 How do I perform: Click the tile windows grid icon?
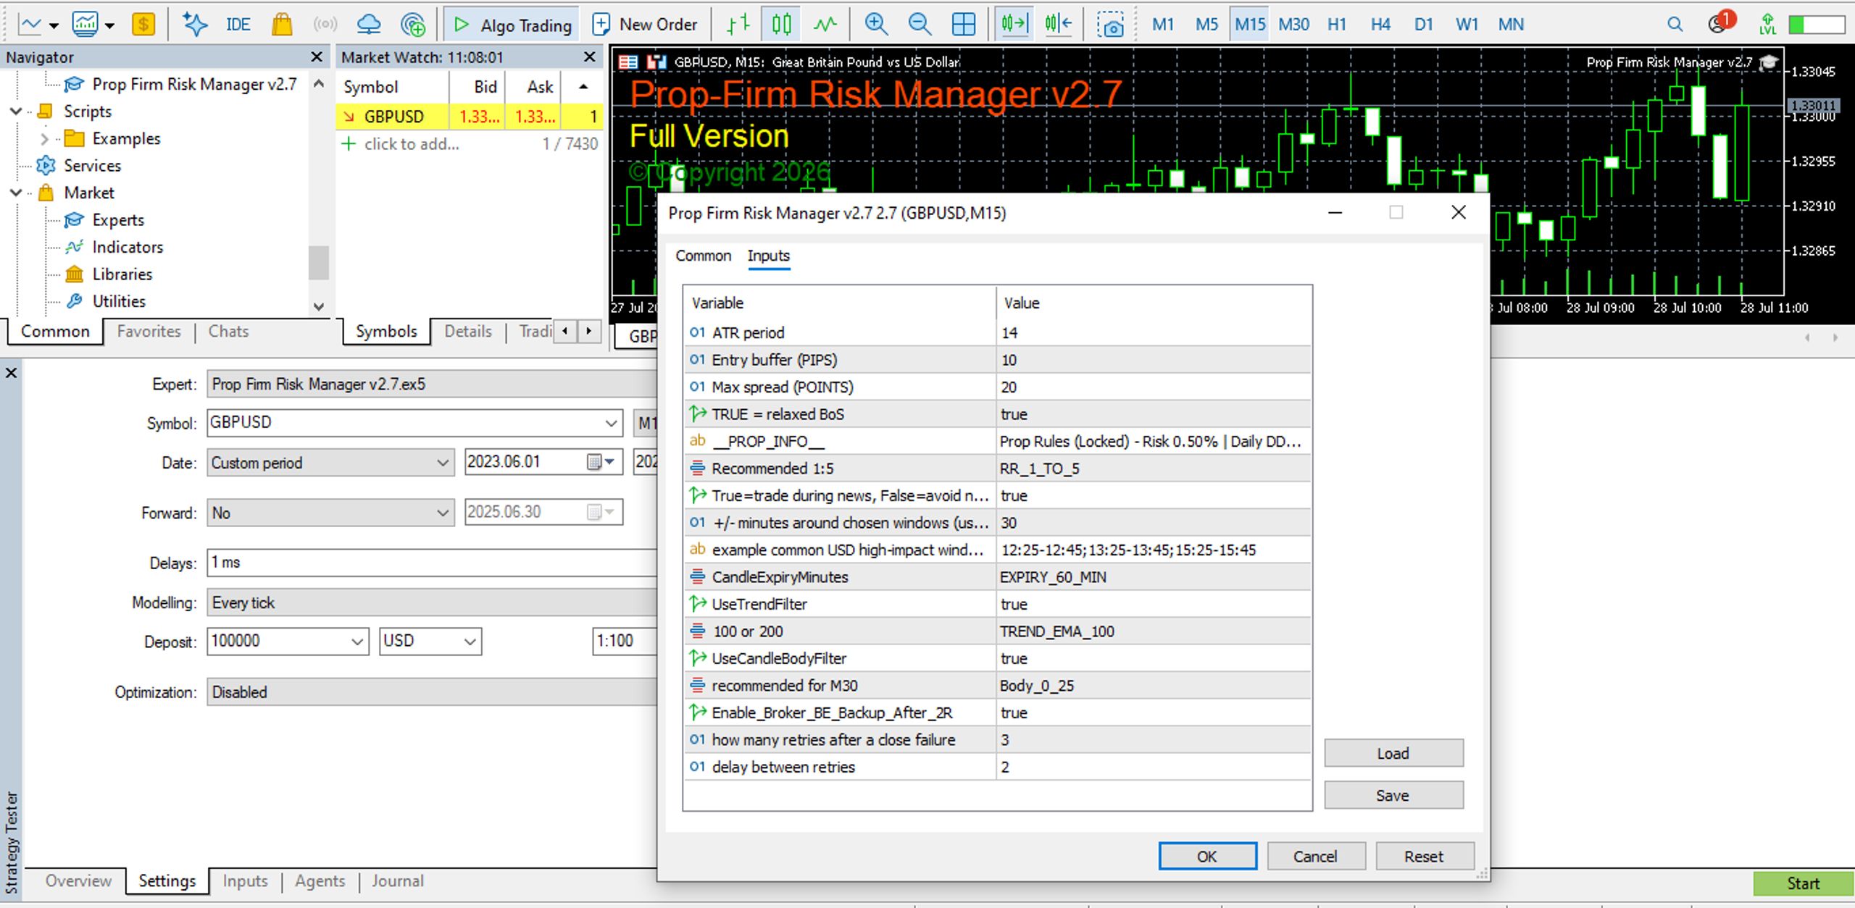click(x=963, y=25)
